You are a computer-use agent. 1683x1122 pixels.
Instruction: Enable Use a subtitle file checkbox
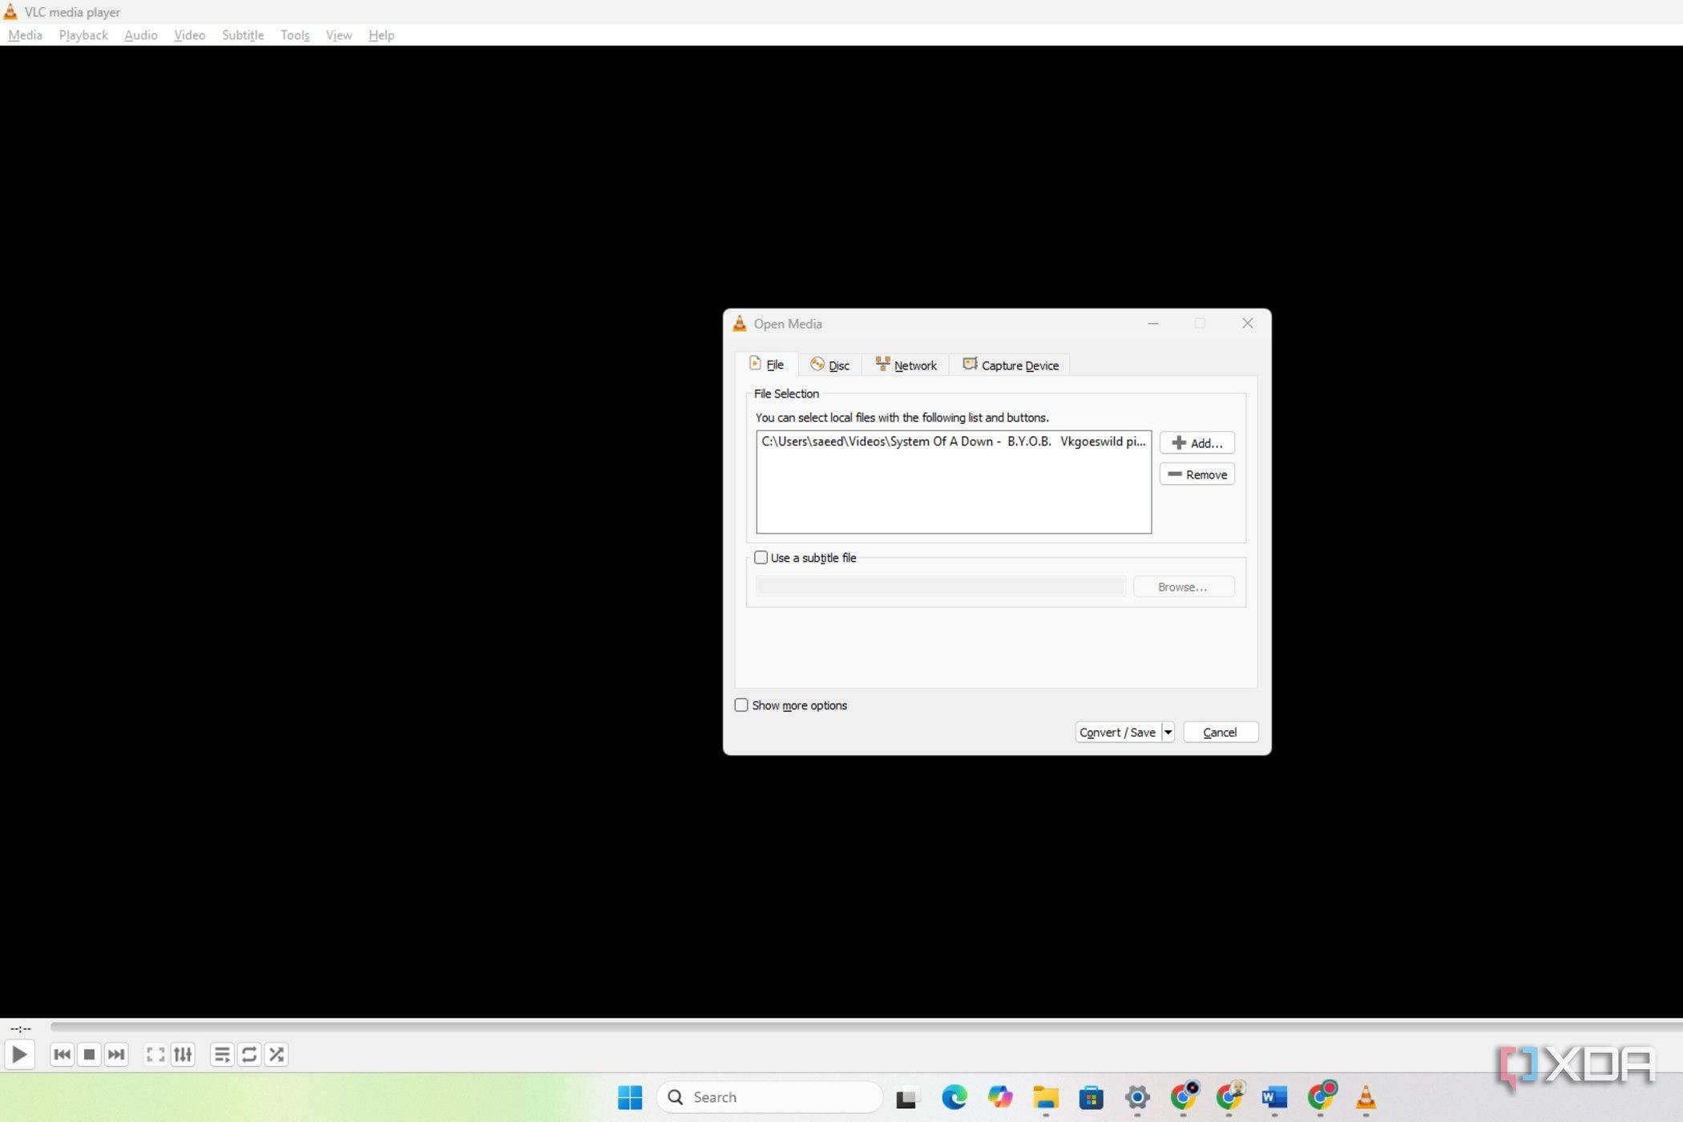tap(761, 558)
